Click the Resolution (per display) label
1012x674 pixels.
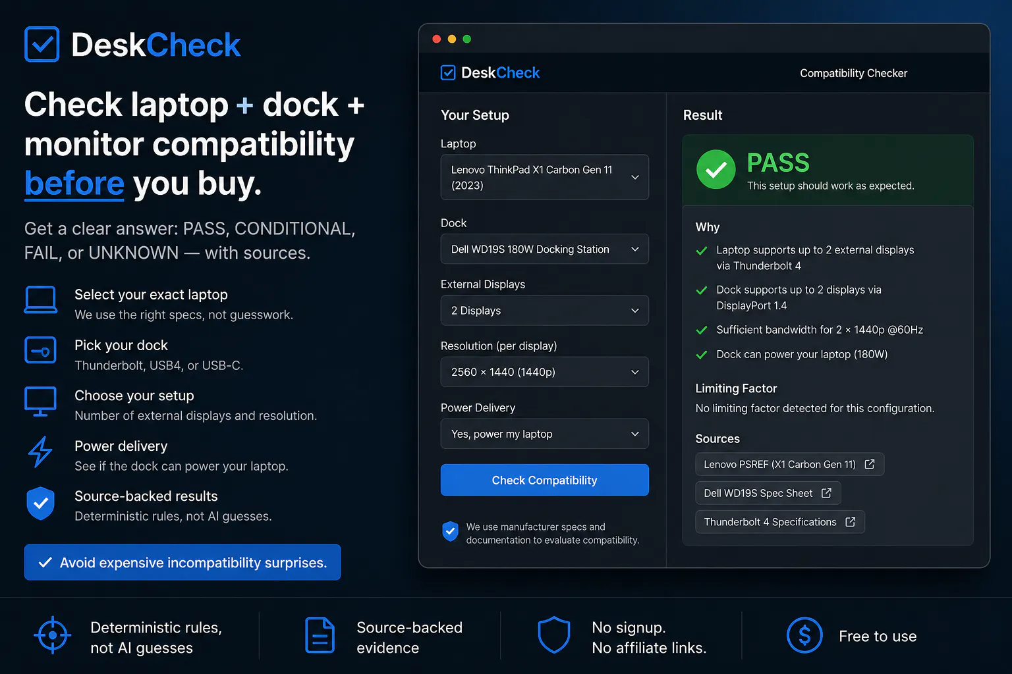pos(499,346)
